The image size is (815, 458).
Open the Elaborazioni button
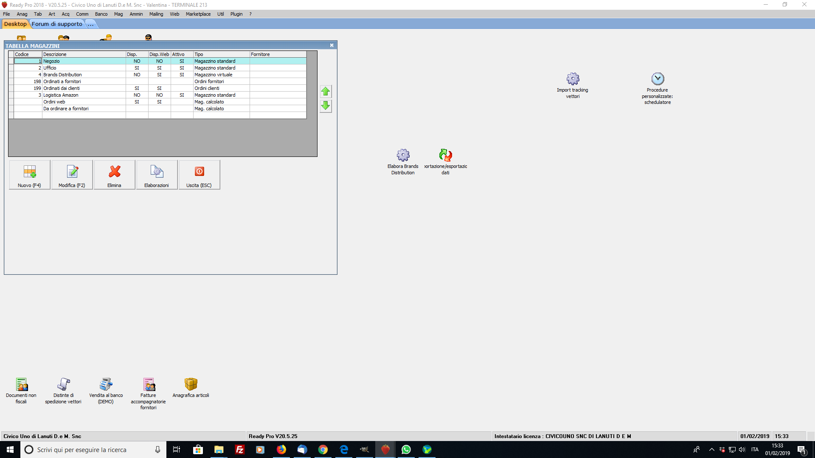[x=157, y=175]
